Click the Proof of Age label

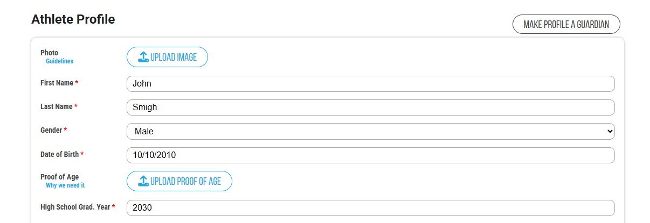point(59,177)
